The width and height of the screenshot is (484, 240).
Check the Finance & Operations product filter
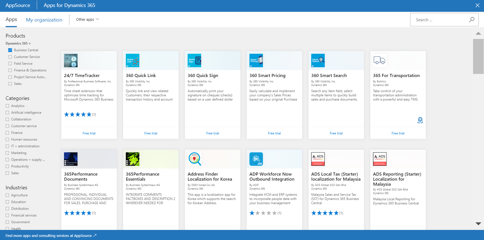coord(10,70)
